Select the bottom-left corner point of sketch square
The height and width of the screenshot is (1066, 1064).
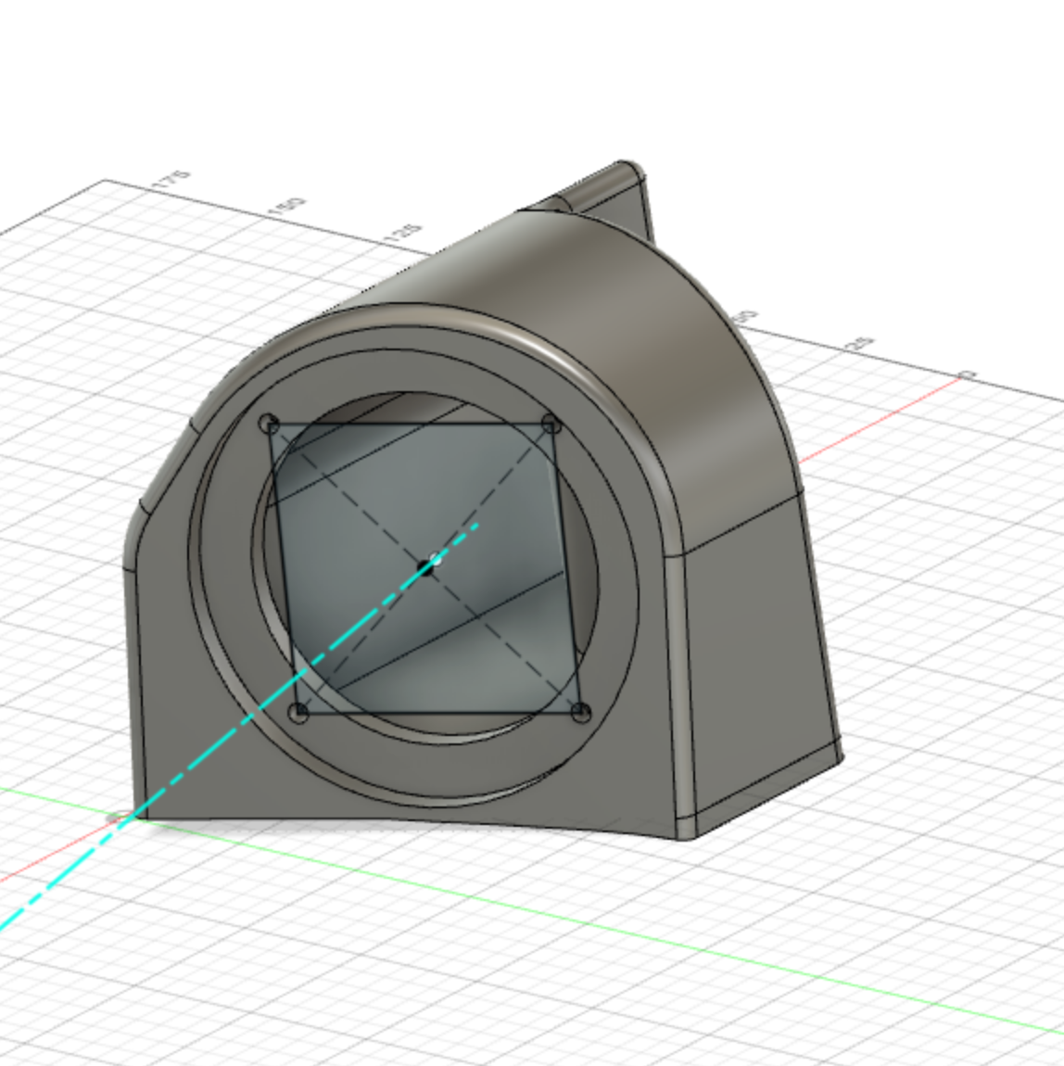[x=298, y=713]
